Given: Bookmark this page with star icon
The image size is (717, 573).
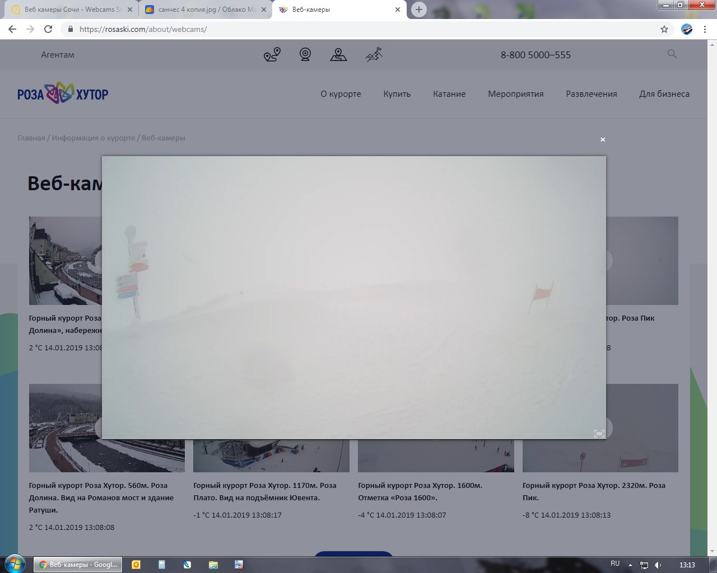Looking at the screenshot, I should pyautogui.click(x=664, y=29).
